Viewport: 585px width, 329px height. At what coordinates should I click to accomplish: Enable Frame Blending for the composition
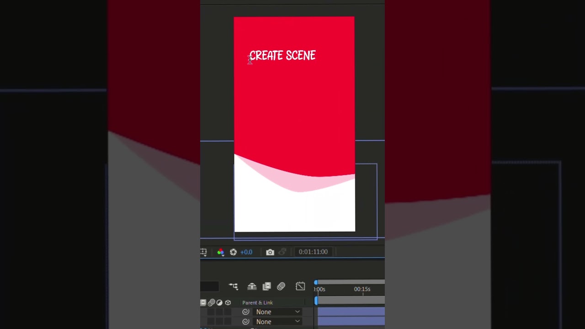point(266,287)
